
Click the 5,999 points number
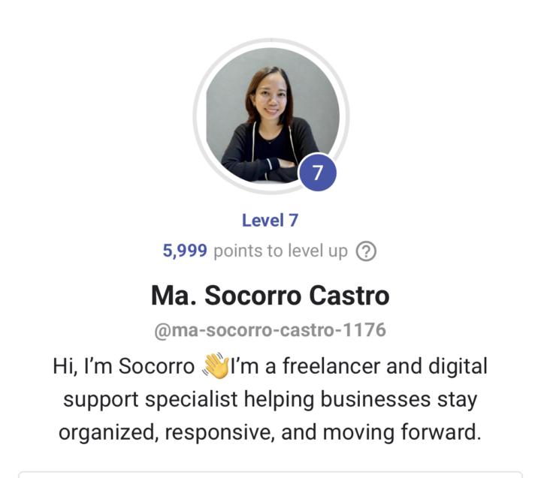(185, 251)
